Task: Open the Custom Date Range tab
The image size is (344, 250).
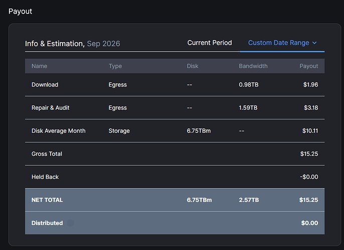Action: tap(282, 43)
